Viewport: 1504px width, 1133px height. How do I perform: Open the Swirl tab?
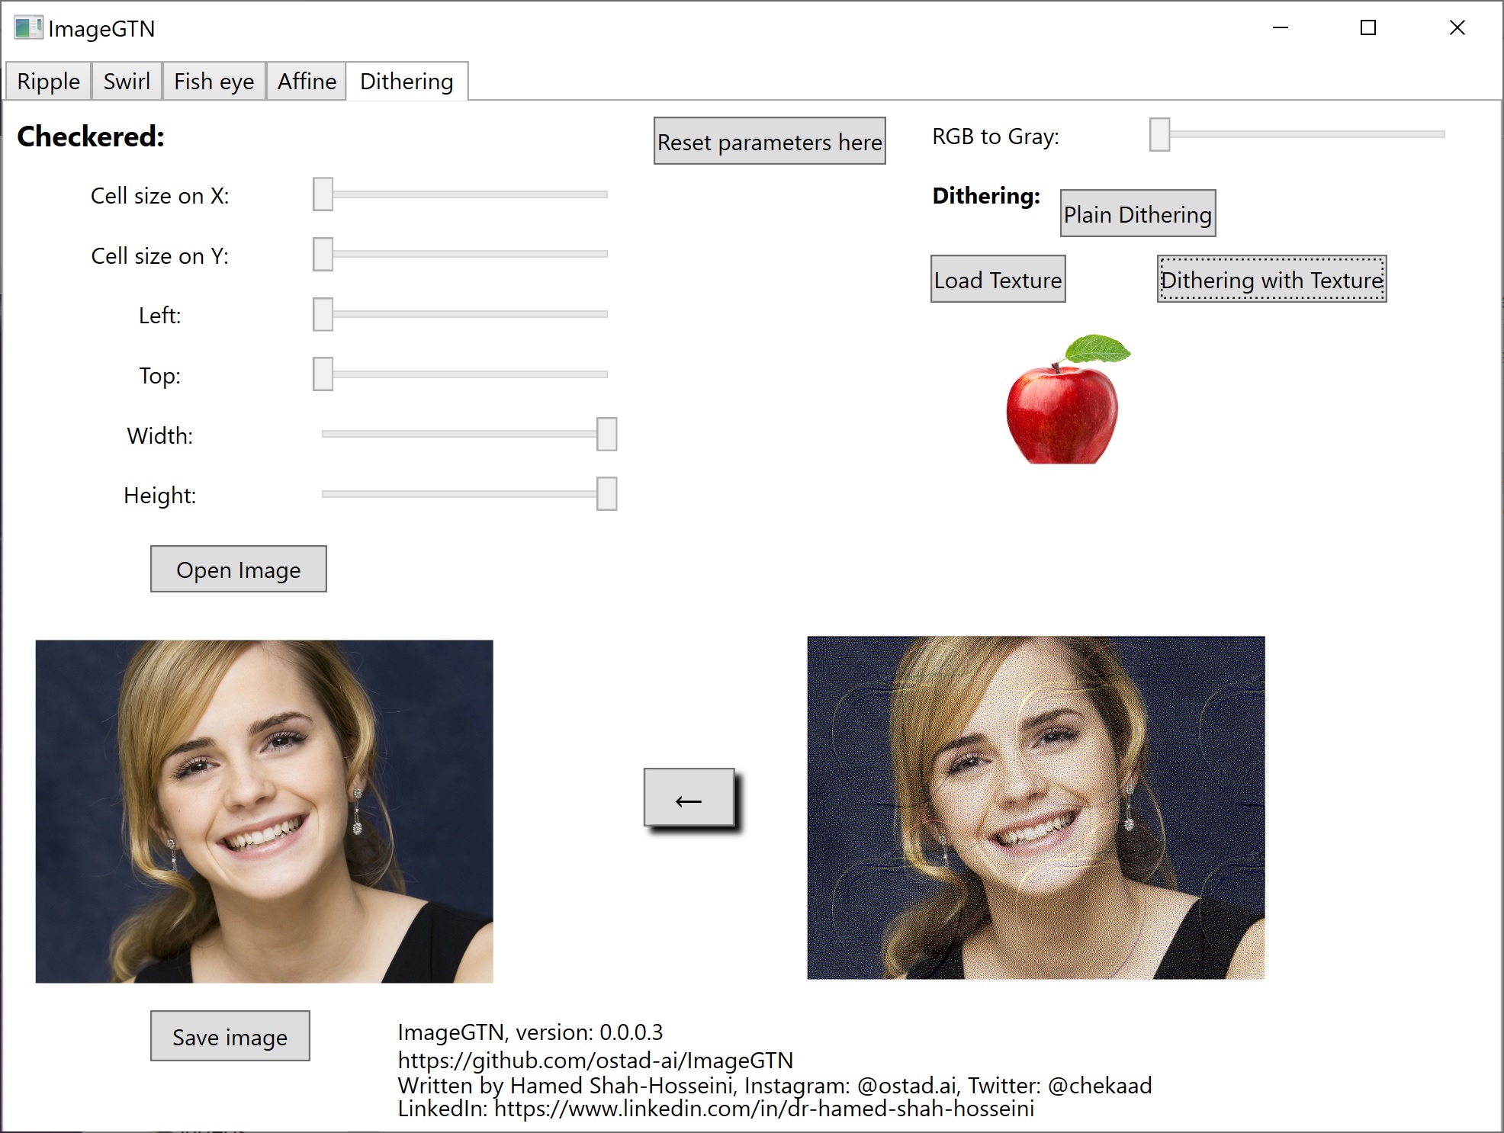coord(127,82)
